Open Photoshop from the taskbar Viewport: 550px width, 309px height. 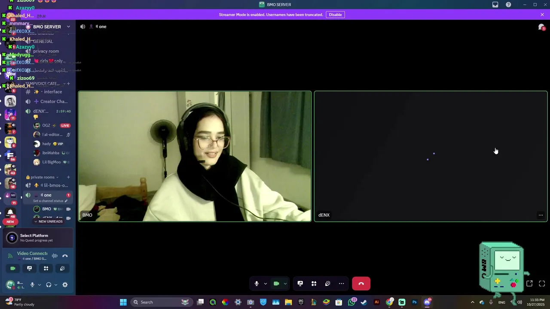[x=414, y=302]
